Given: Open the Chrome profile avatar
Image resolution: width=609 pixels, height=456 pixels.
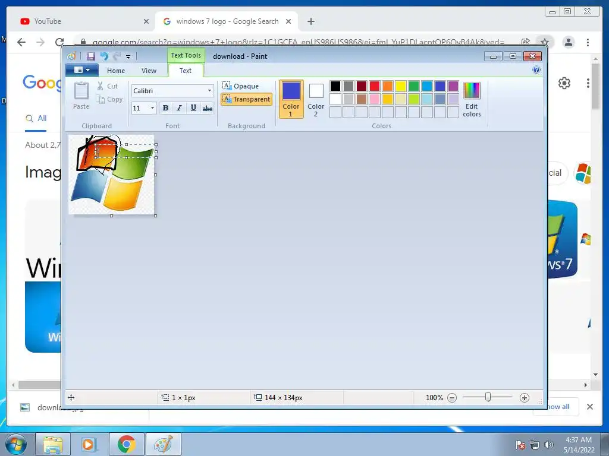Looking at the screenshot, I should [568, 42].
